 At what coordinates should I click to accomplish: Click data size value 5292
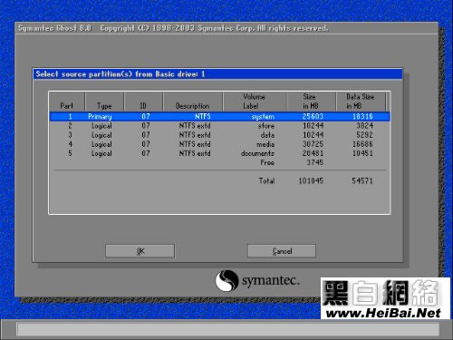[364, 135]
